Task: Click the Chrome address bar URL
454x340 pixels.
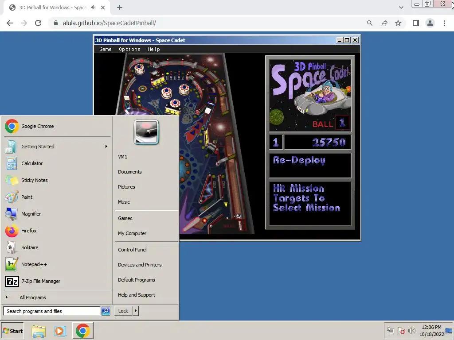Action: 109,23
